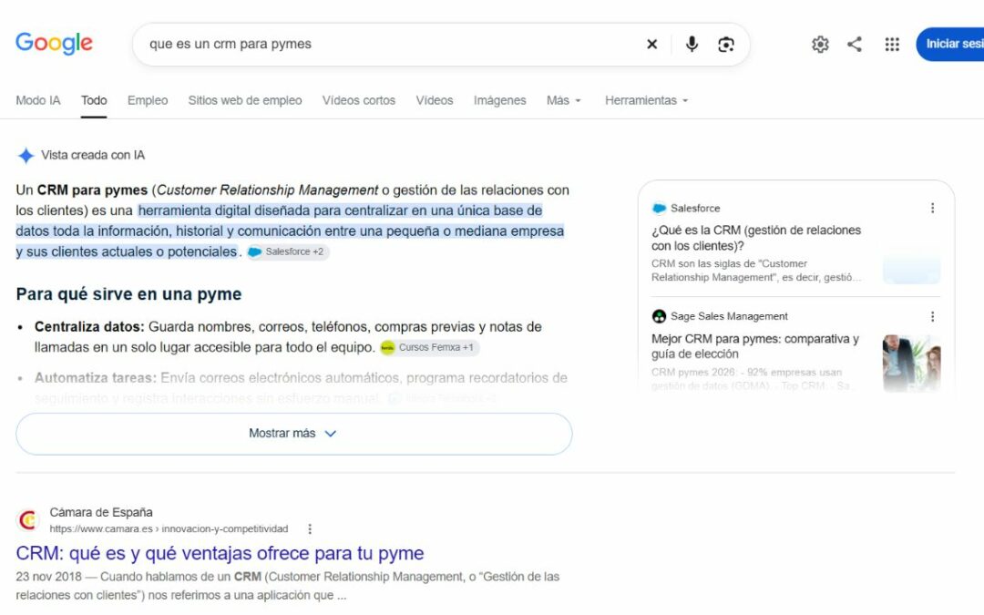Click the search input field
This screenshot has width=984, height=615.
click(389, 44)
